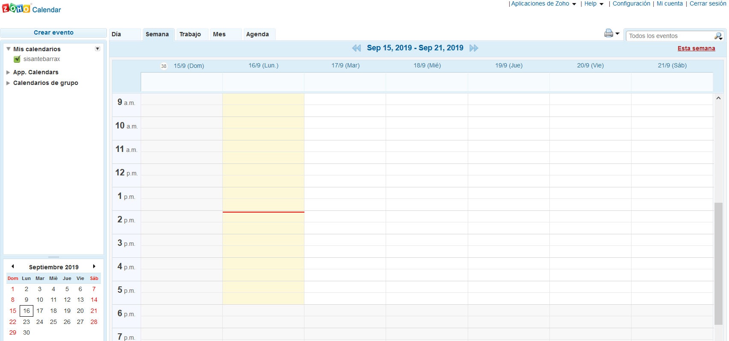This screenshot has width=729, height=341.
Task: Open the Configuración link
Action: 631,4
